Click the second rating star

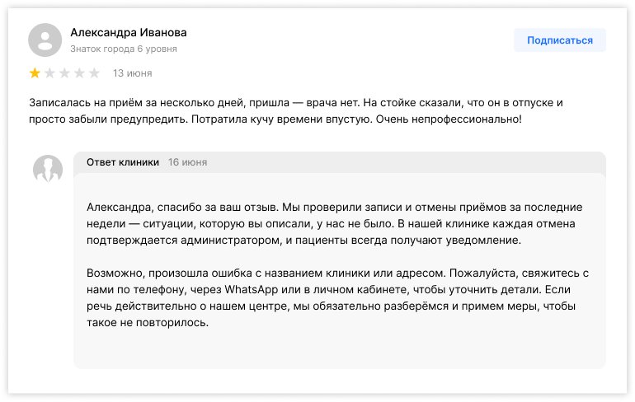coord(49,73)
